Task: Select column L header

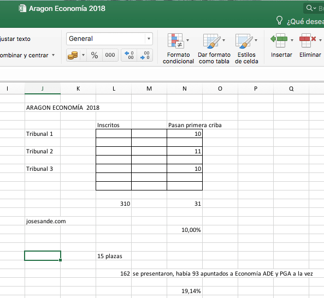Action: pos(114,88)
